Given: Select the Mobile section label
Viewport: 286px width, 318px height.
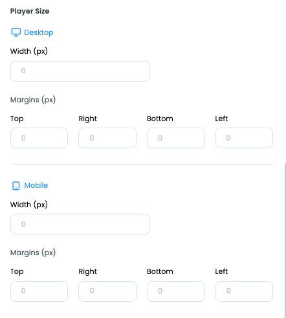Looking at the screenshot, I should 36,185.
